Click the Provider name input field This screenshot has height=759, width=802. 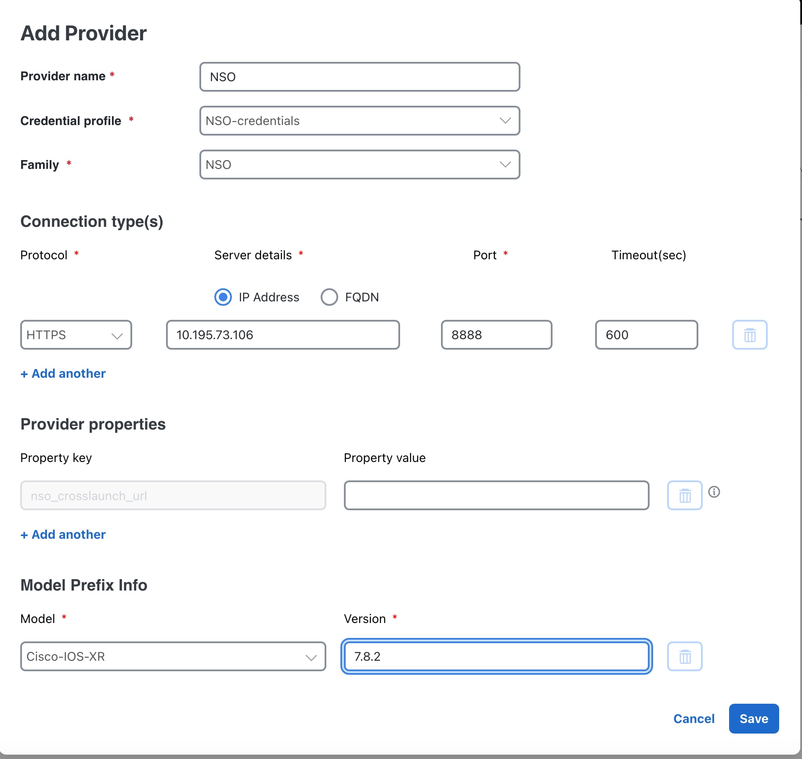tap(360, 77)
